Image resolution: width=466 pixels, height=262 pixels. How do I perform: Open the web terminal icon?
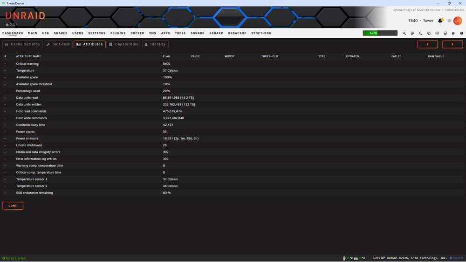(x=420, y=33)
